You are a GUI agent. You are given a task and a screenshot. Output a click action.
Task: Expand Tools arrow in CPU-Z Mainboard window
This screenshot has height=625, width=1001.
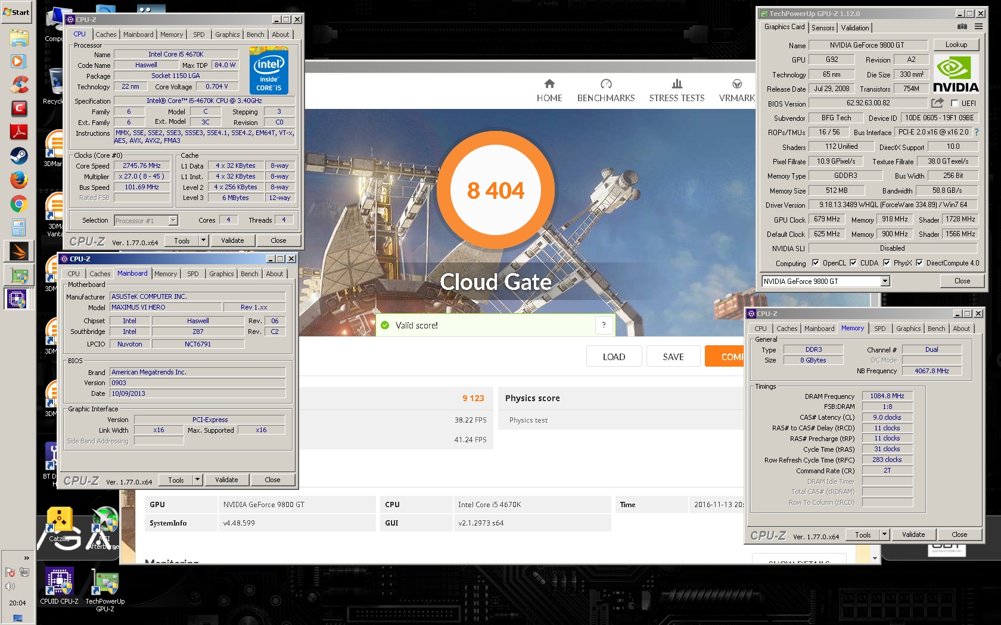click(197, 480)
